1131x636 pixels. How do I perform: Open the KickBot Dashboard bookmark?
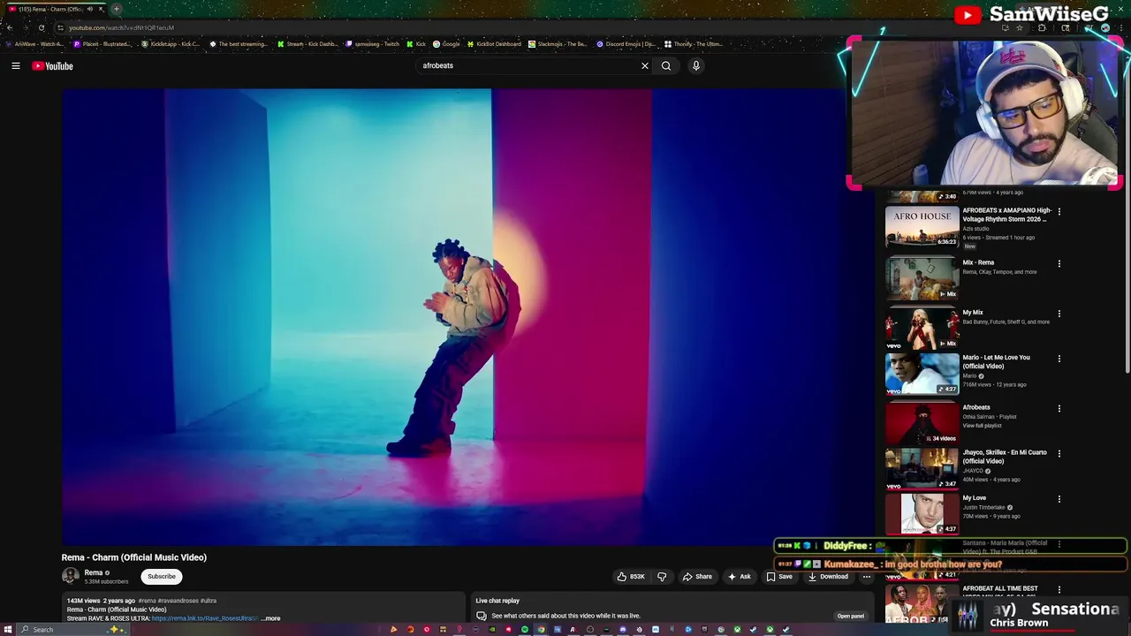(494, 44)
